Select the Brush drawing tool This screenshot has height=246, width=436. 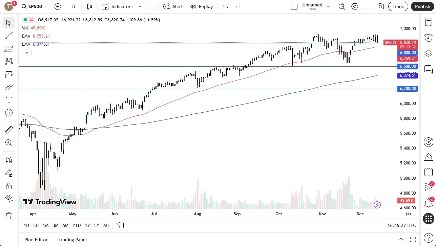8,87
